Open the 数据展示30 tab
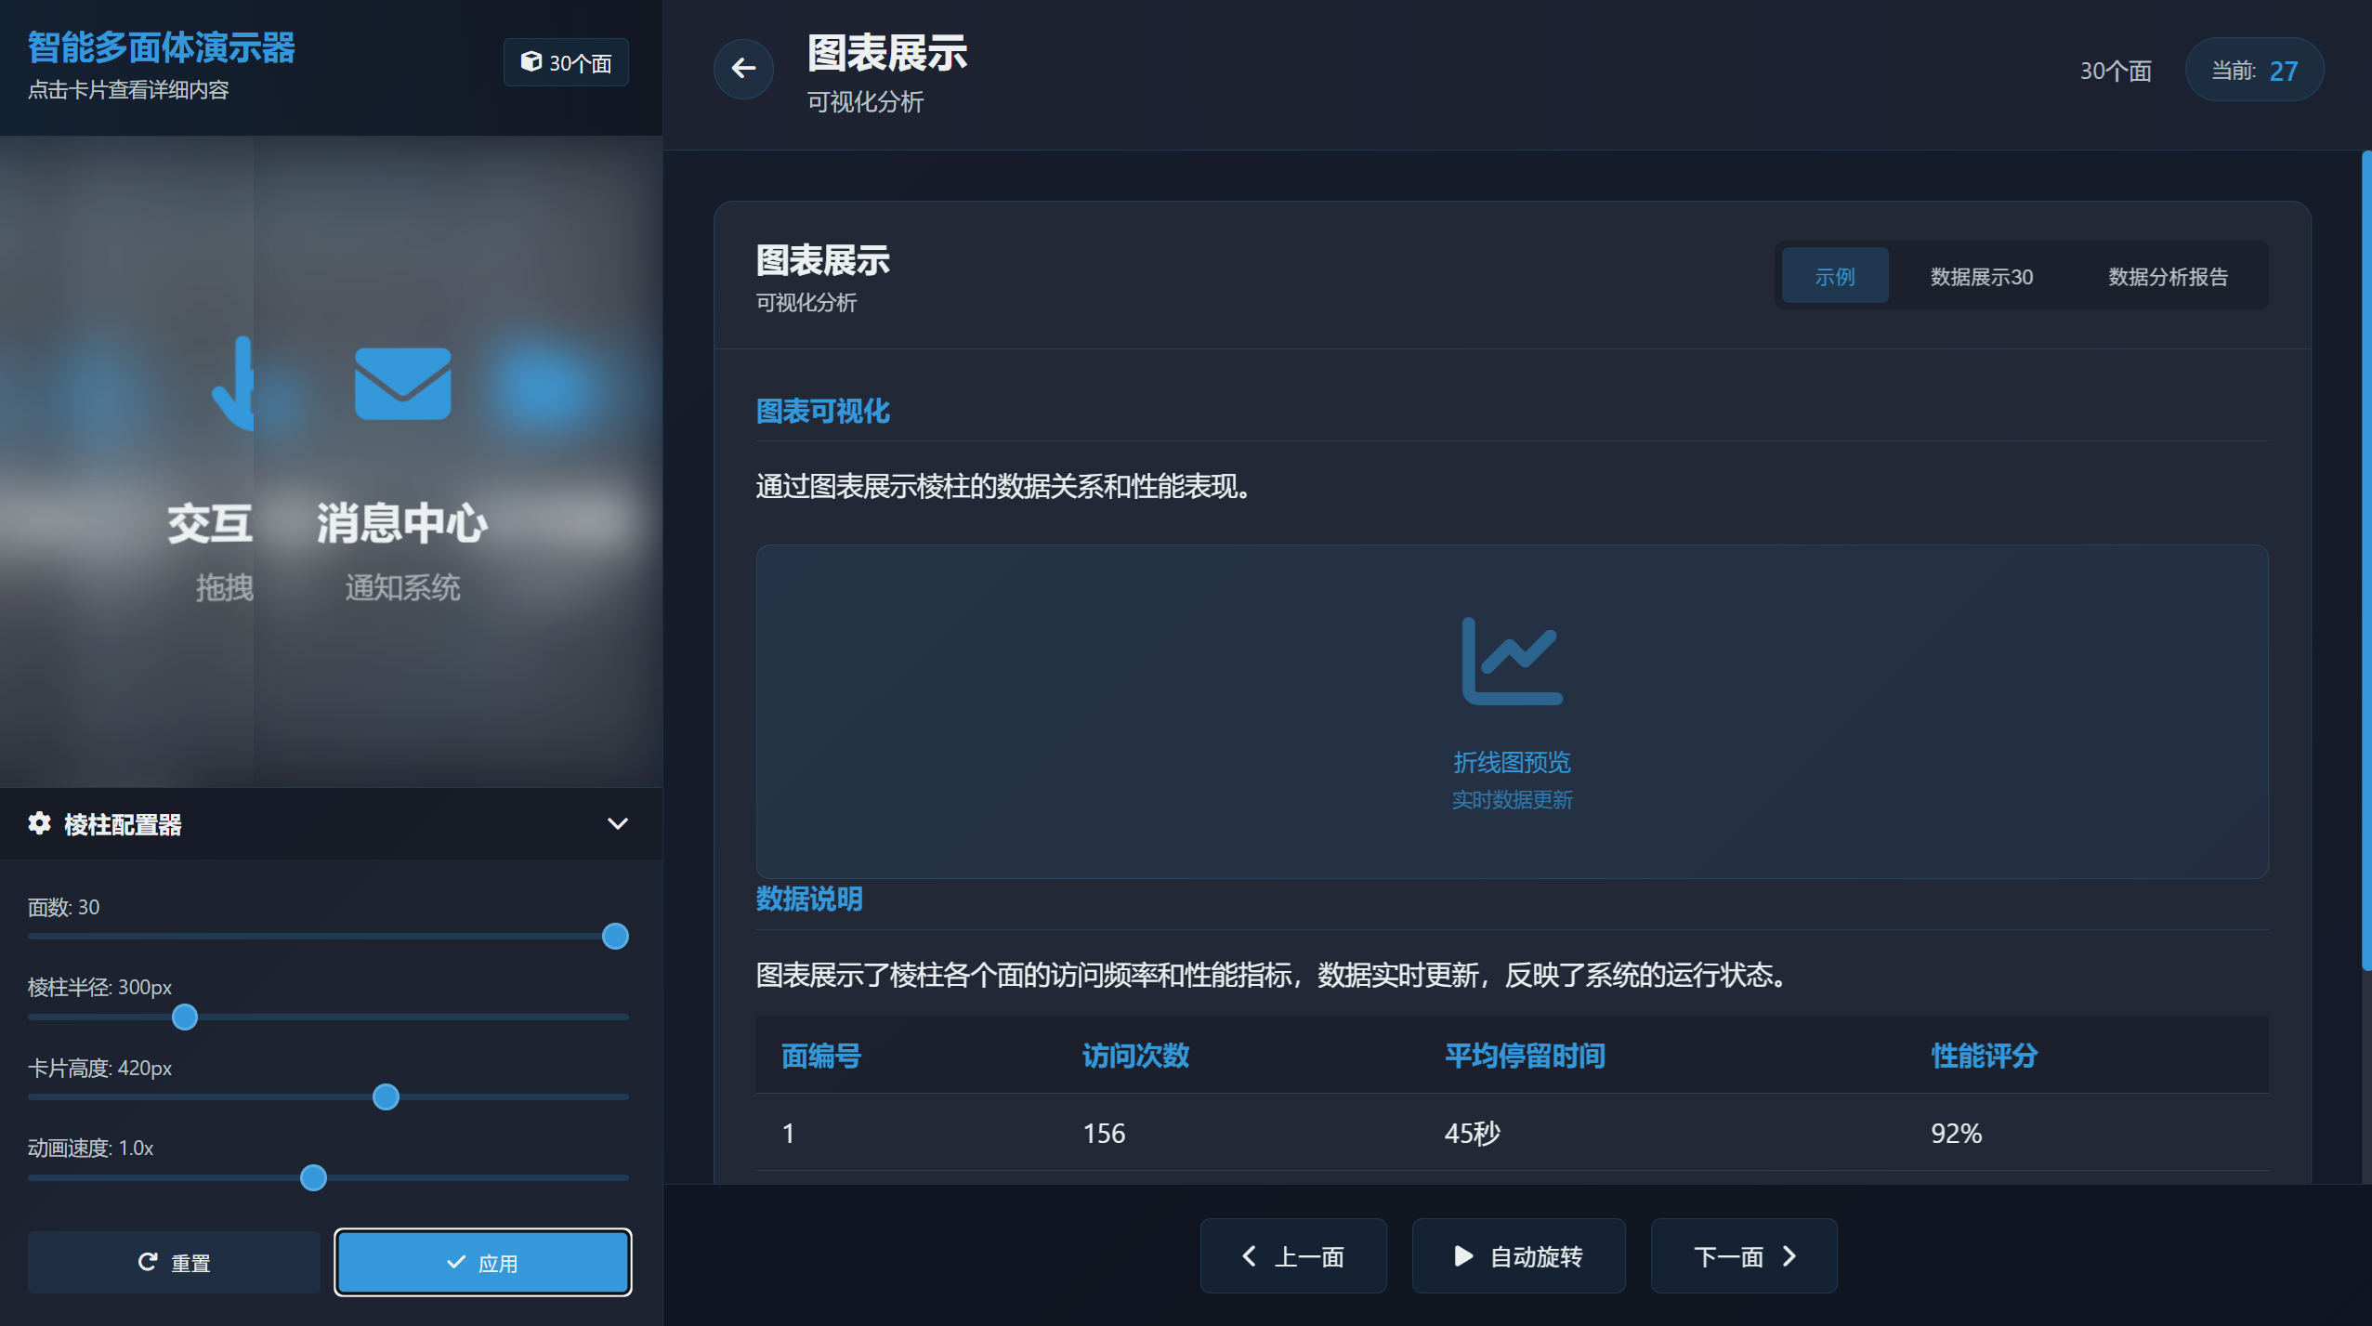The width and height of the screenshot is (2372, 1326). click(x=1981, y=276)
